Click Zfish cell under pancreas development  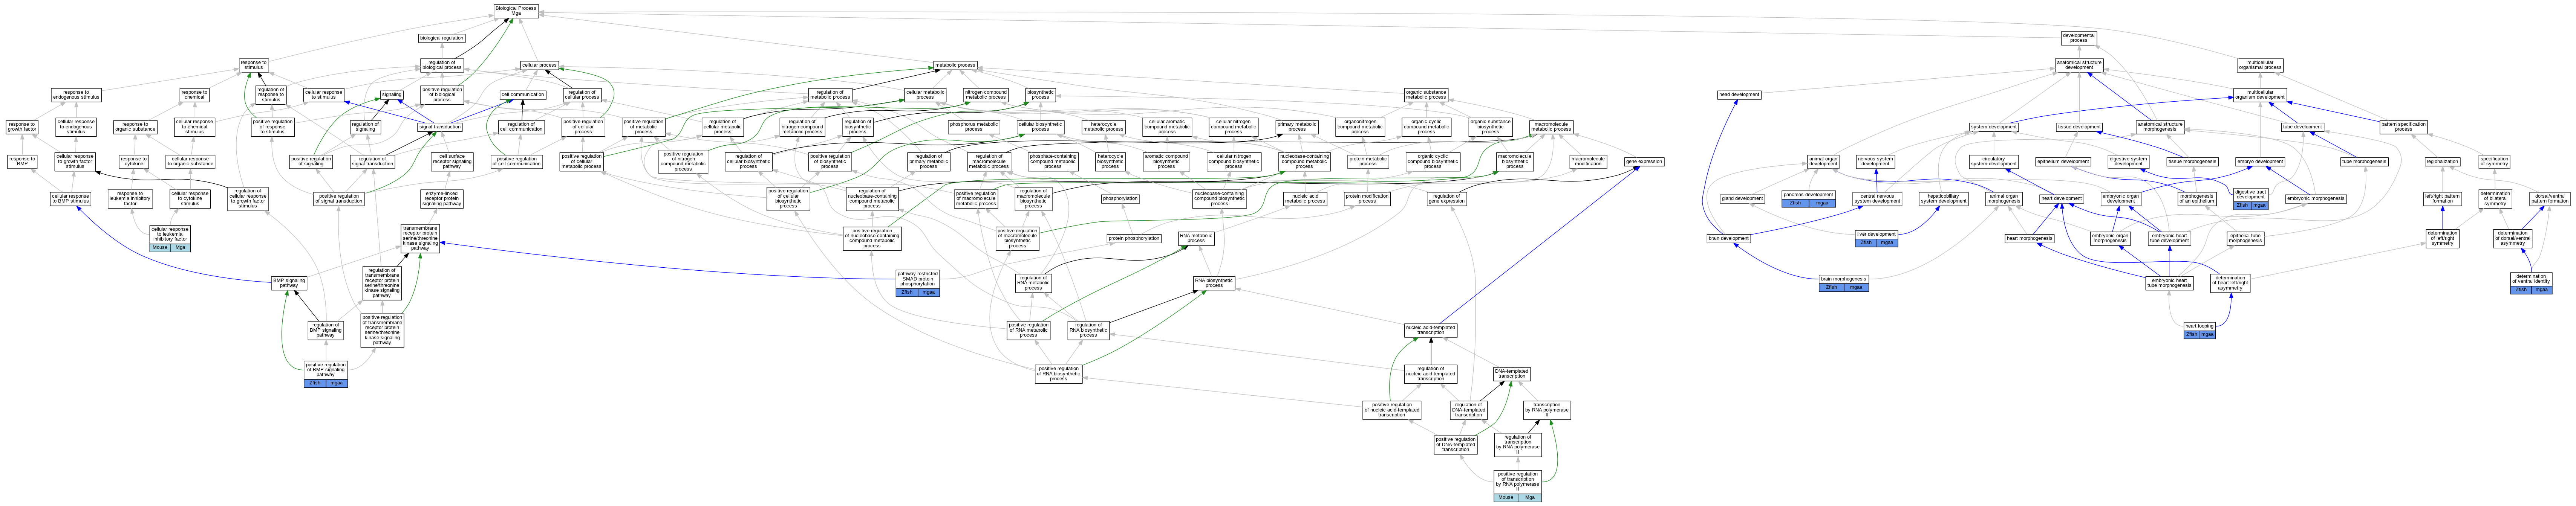click(x=1795, y=203)
